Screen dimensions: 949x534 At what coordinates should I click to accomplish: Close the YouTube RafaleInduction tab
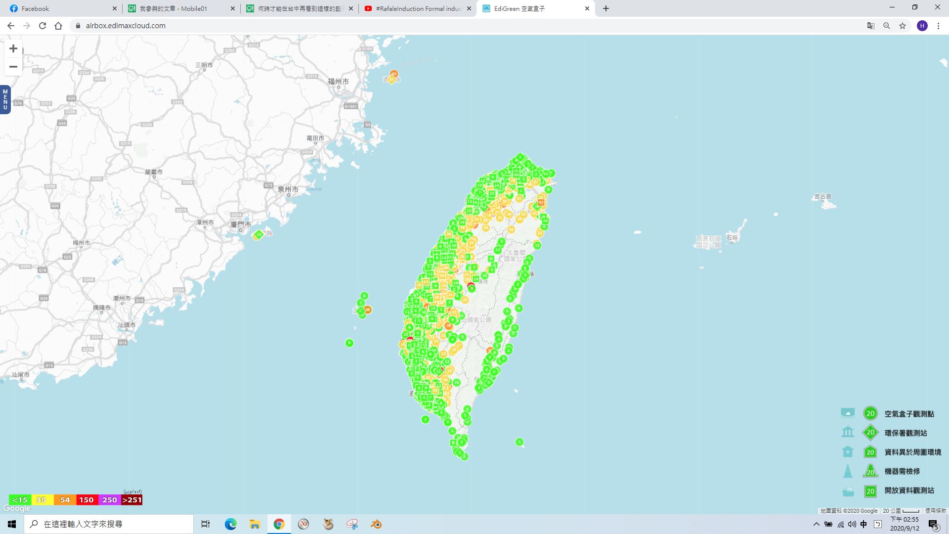coord(469,8)
